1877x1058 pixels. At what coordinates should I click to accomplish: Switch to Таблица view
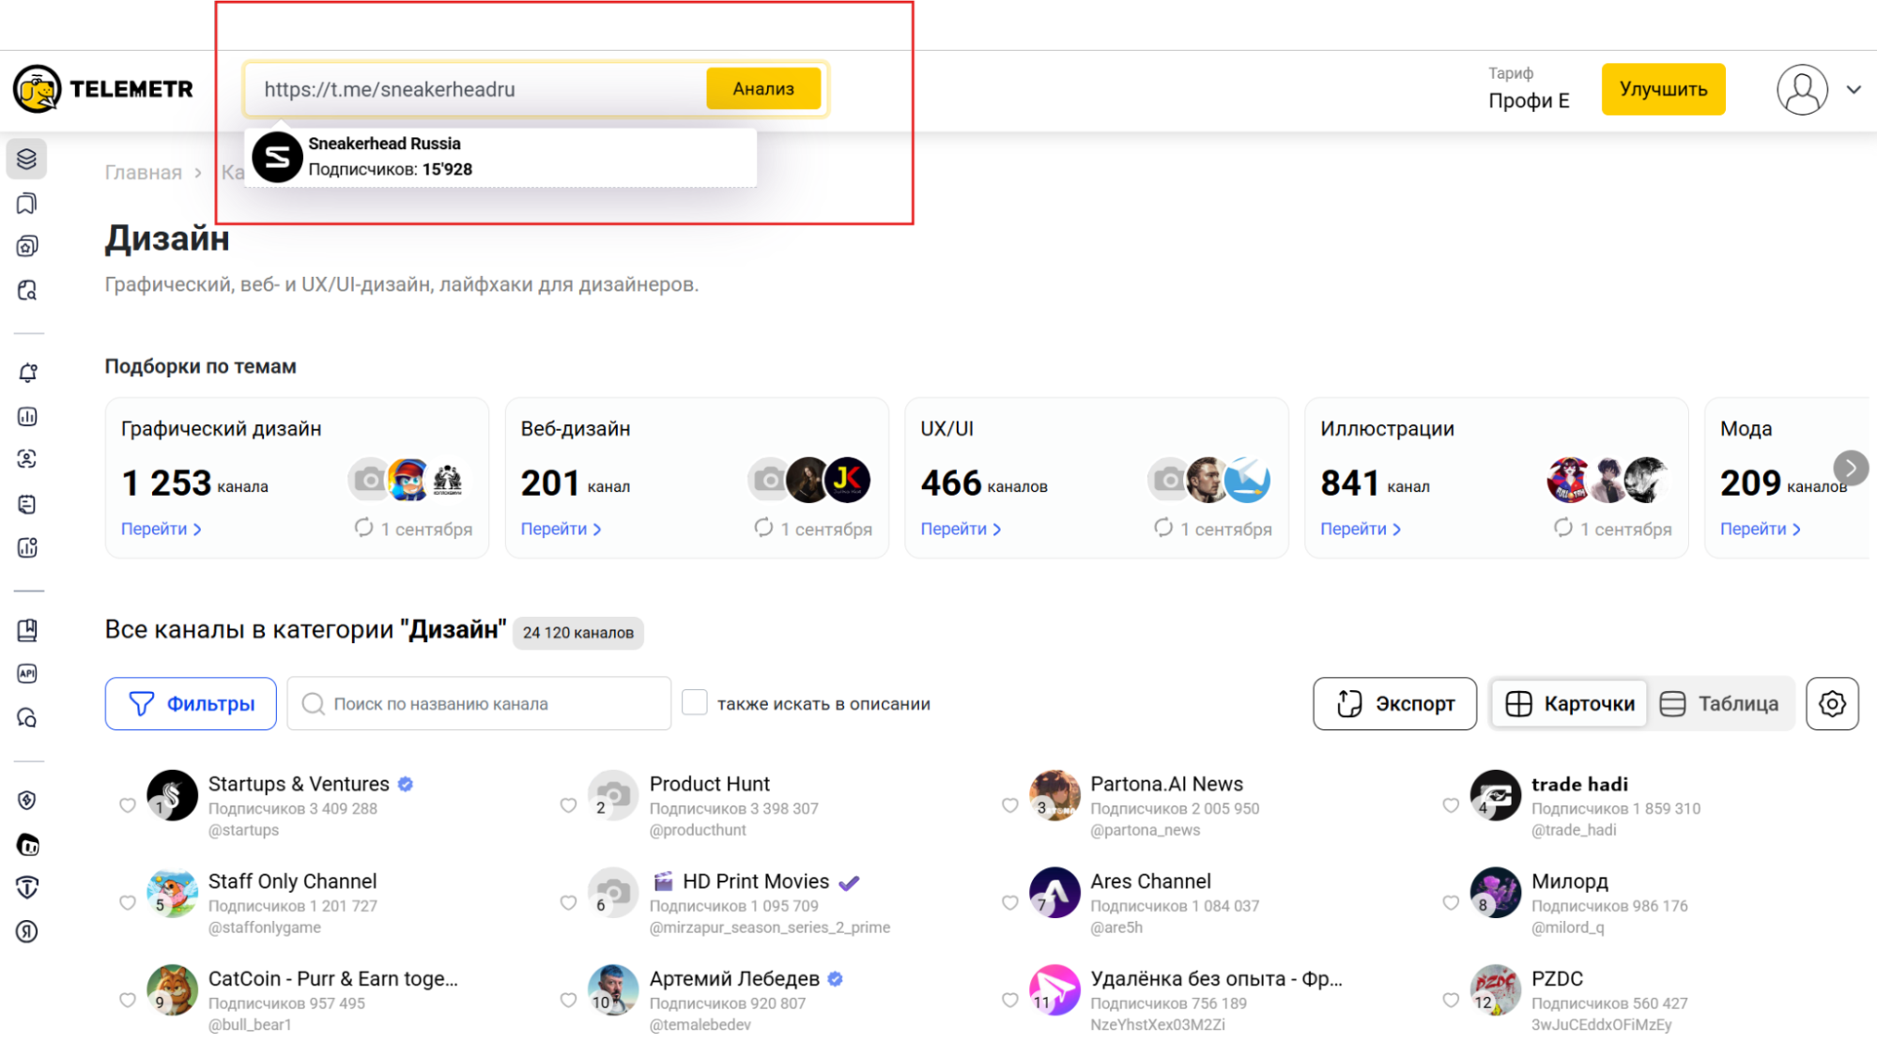point(1719,703)
